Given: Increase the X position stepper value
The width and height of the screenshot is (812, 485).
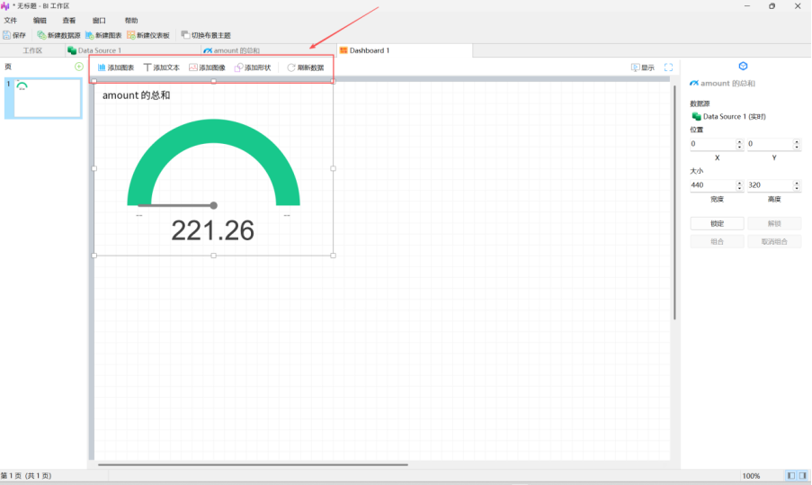Looking at the screenshot, I should 740,141.
